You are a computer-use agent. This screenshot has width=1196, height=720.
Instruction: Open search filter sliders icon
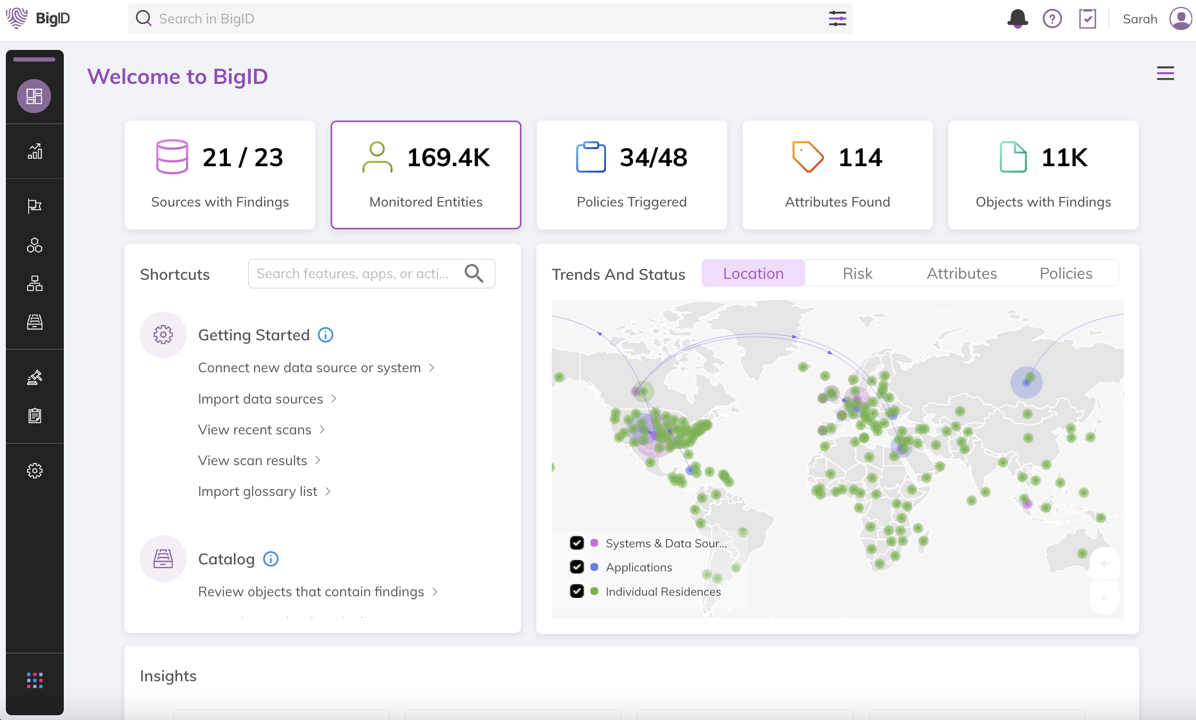(837, 19)
